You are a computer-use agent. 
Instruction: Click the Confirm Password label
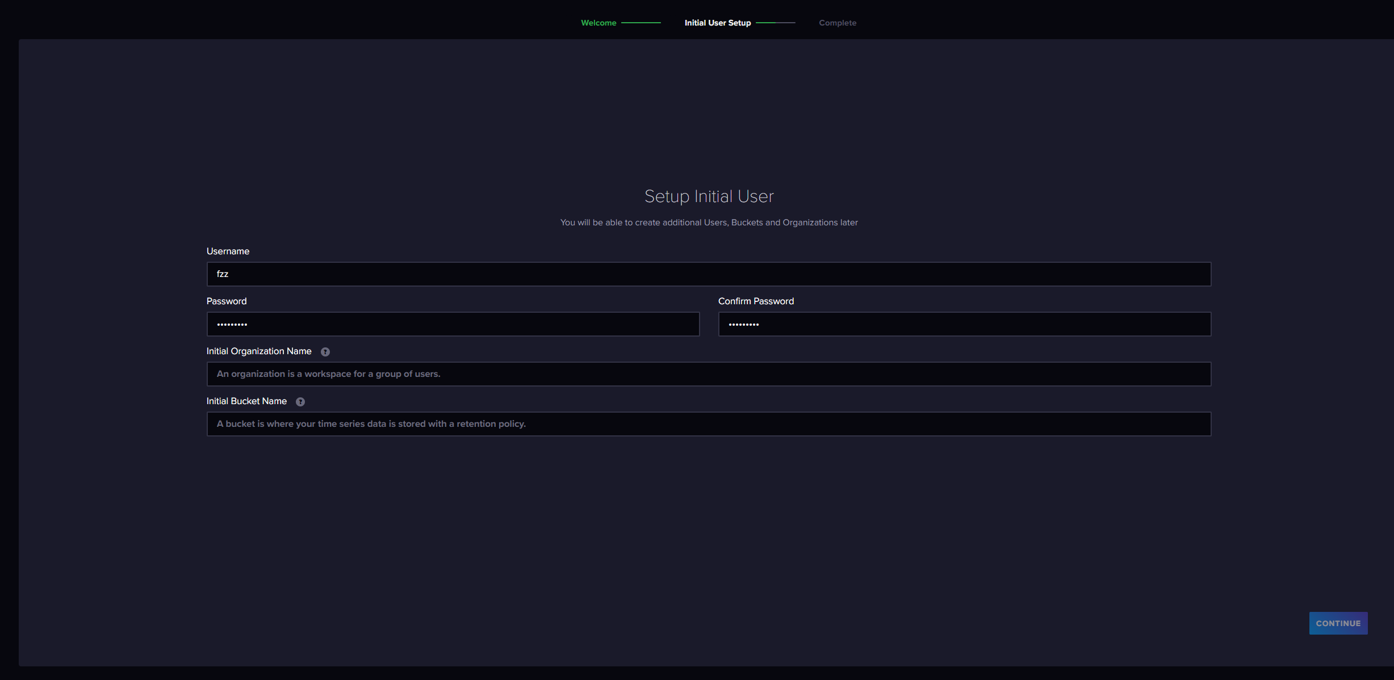coord(756,301)
